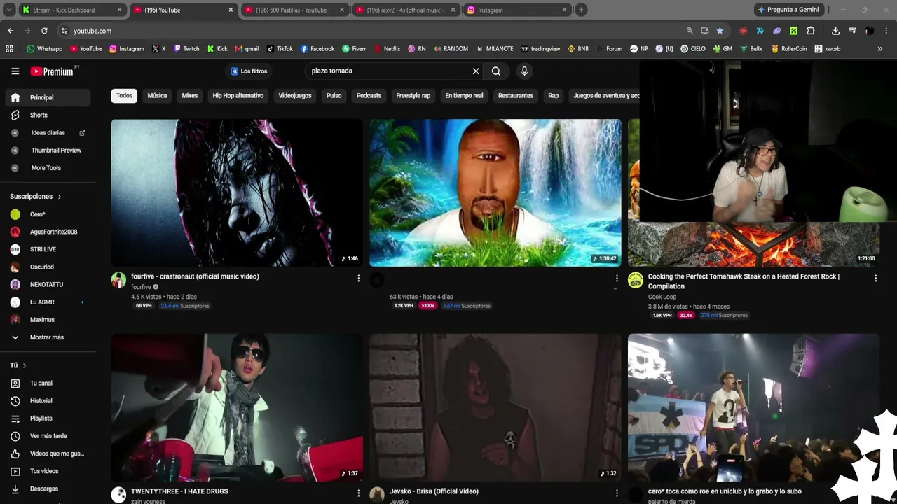Open the Chrome extensions puzzle menu
Image resolution: width=897 pixels, height=504 pixels.
[811, 31]
